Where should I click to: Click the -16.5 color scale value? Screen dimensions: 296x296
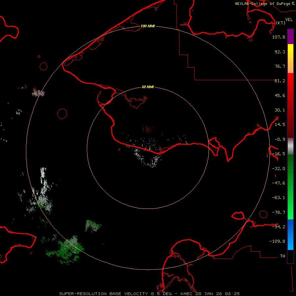tap(279, 154)
